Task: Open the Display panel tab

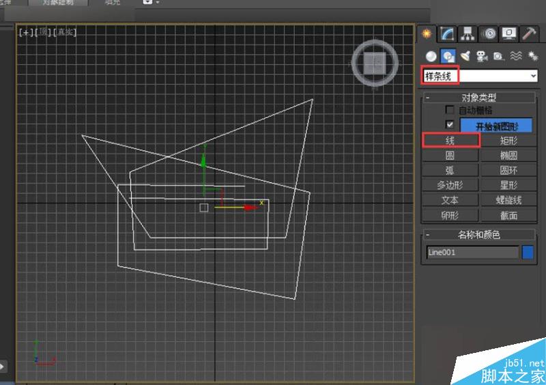Action: pos(508,34)
